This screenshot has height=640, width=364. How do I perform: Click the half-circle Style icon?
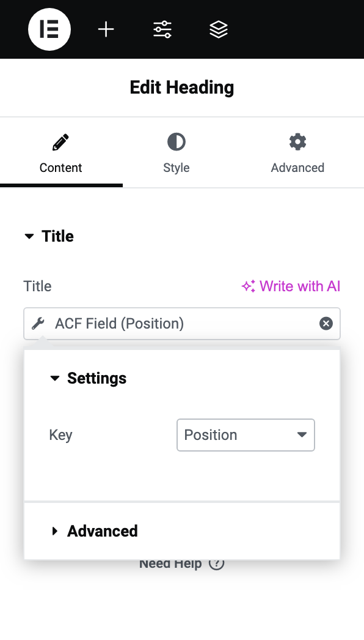[x=177, y=142]
